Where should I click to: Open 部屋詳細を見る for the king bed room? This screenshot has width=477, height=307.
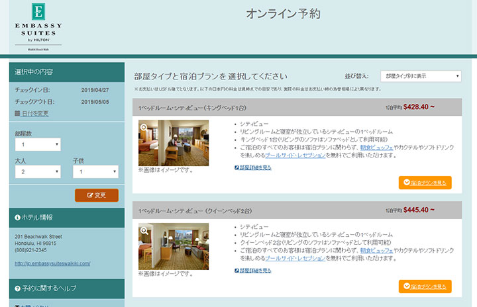[253, 167]
